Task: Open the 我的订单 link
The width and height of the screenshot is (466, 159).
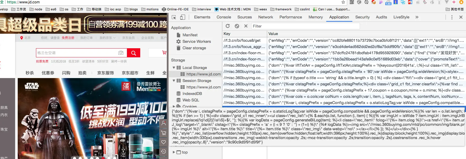Action: coord(87,38)
